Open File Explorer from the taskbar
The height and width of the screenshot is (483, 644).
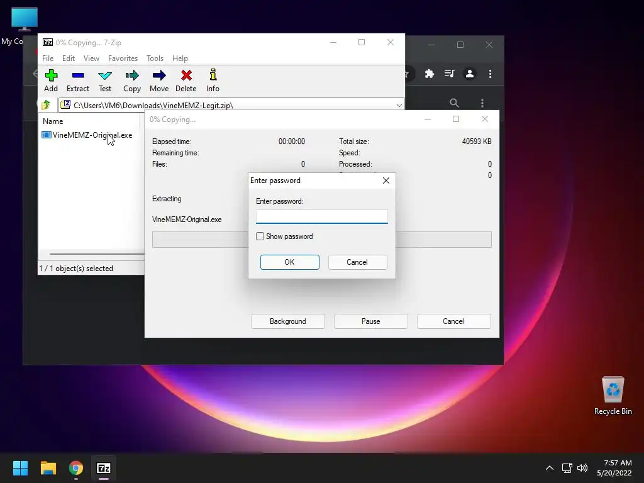48,468
